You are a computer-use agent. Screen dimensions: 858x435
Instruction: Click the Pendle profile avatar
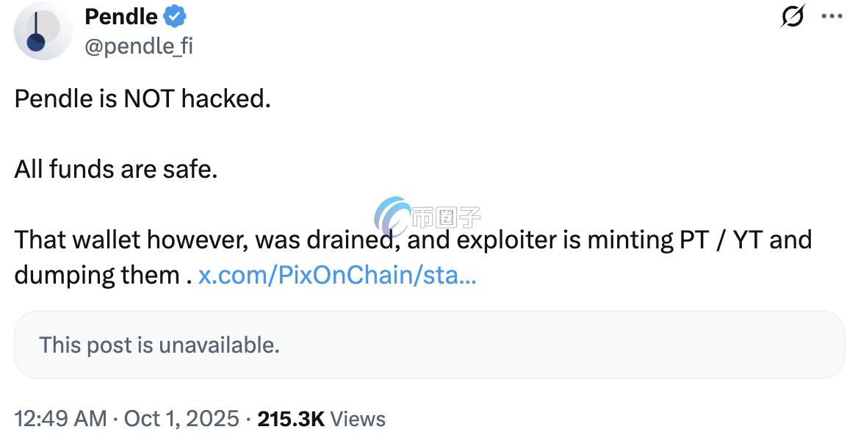(x=43, y=31)
